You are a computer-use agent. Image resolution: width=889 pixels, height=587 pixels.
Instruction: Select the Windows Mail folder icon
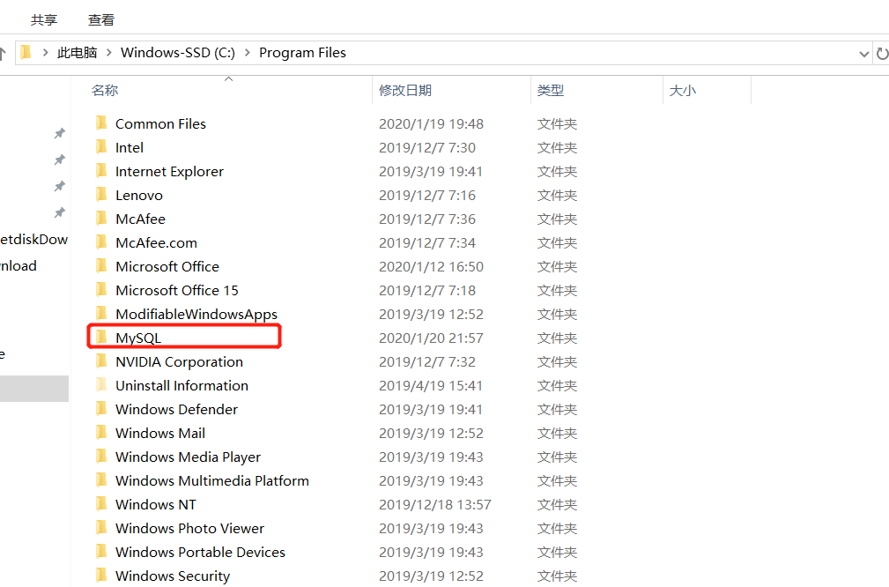[101, 432]
